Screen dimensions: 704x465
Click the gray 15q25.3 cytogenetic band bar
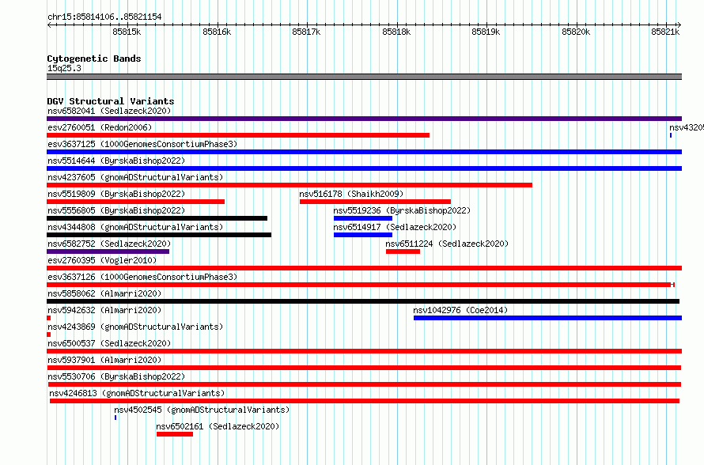(364, 77)
